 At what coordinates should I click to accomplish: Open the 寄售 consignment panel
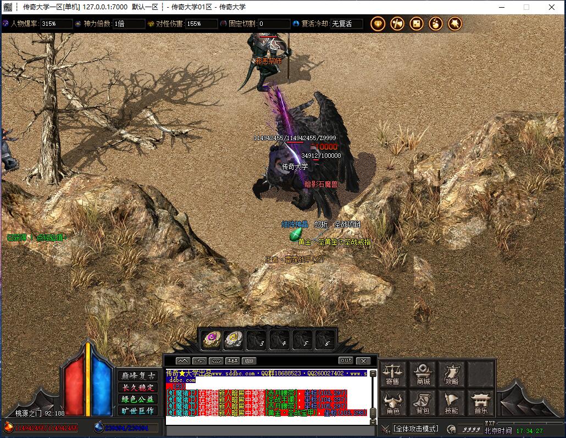point(393,374)
